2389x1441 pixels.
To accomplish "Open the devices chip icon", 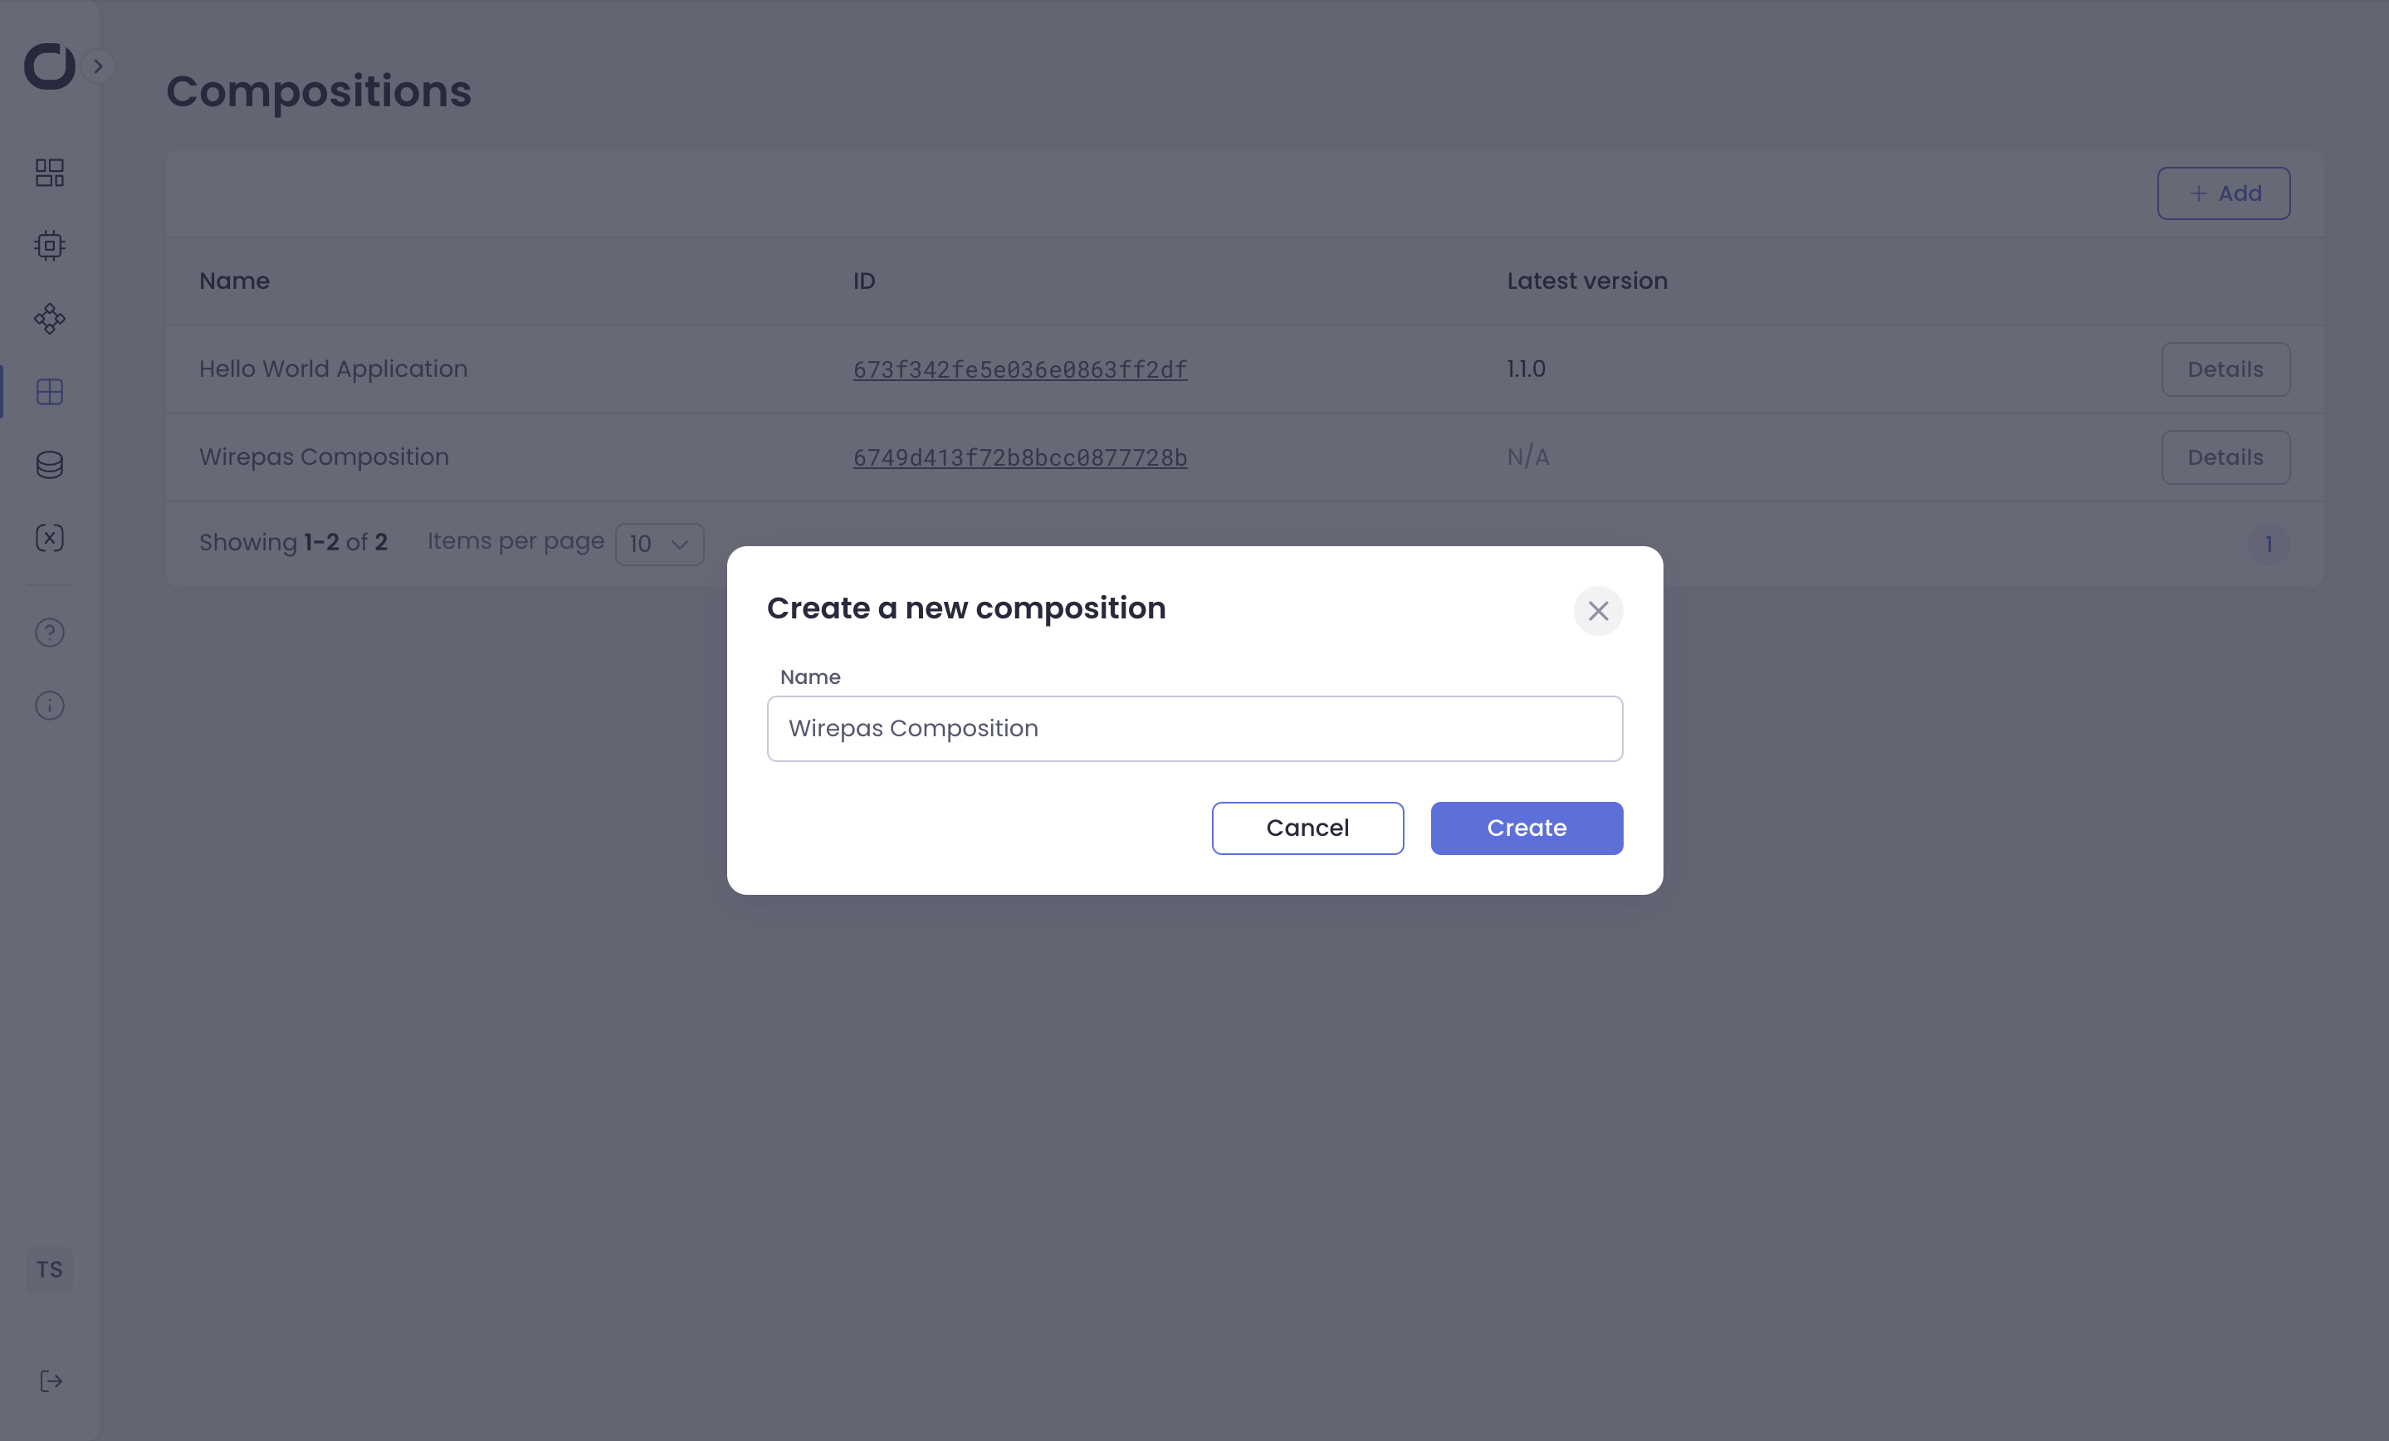I will point(50,246).
